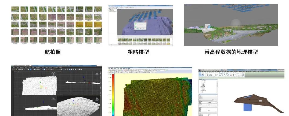This screenshot has height=116, width=289.
Task: Select the blue block under the Revit terrain
Action: (247, 107)
